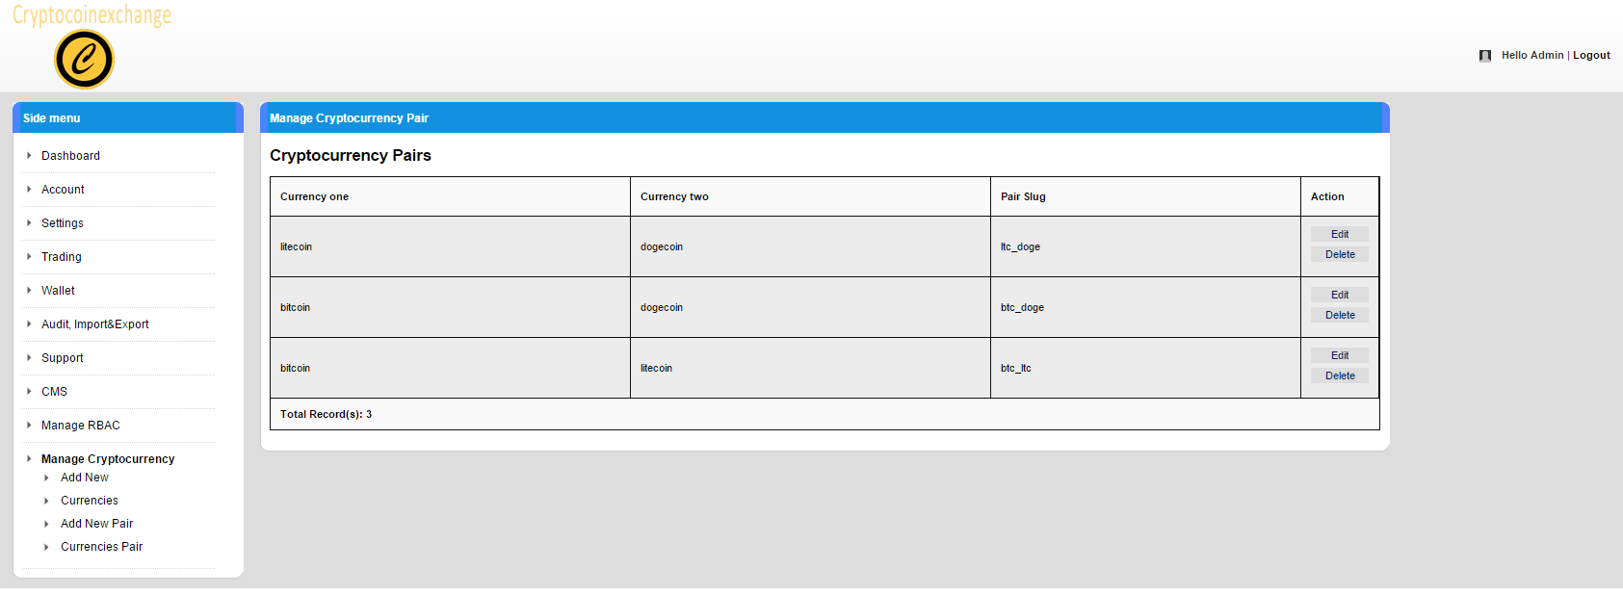
Task: Click litecoin in the btc_ltc row
Action: pyautogui.click(x=656, y=368)
